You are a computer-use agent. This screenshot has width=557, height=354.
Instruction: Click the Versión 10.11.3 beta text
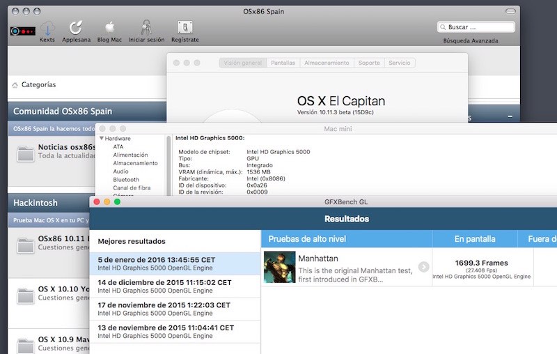tap(336, 112)
